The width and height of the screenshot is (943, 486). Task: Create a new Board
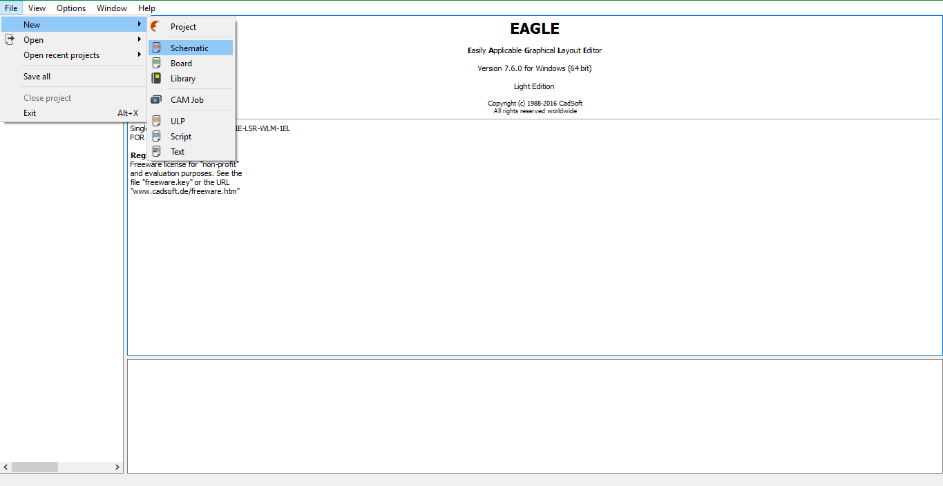coord(191,64)
